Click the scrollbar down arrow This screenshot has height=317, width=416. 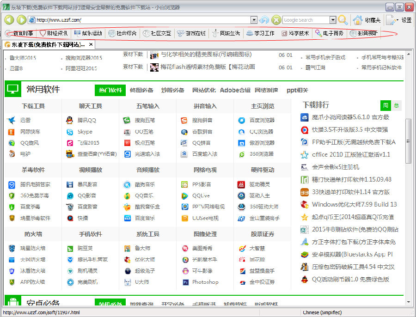[408, 302]
